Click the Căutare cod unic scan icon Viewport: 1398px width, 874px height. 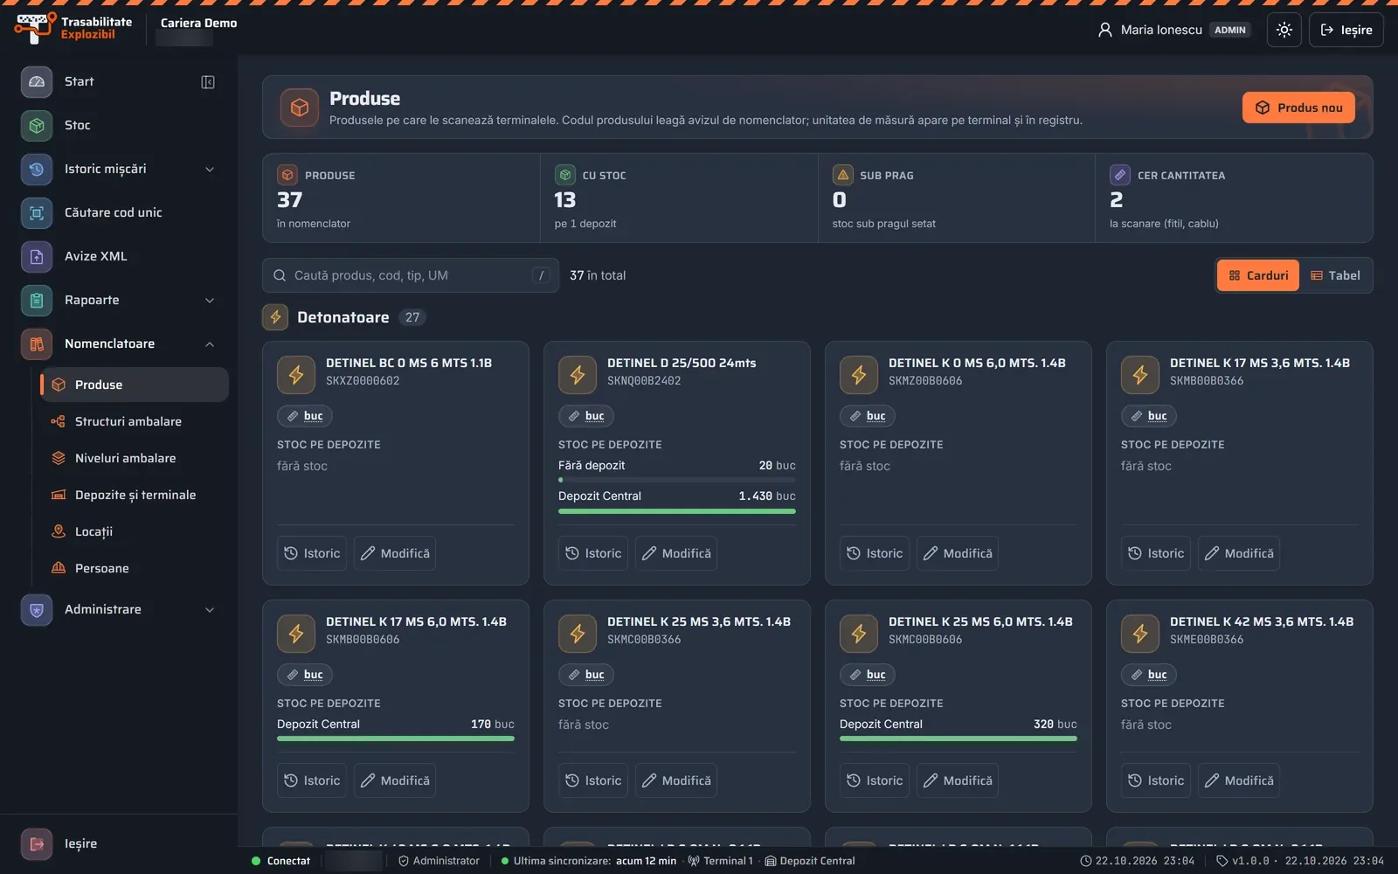point(37,212)
